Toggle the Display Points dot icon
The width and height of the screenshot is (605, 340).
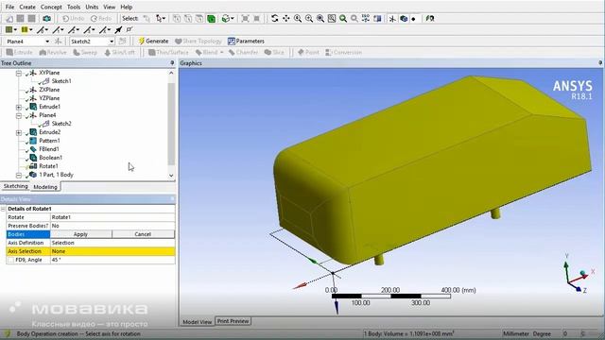[414, 19]
